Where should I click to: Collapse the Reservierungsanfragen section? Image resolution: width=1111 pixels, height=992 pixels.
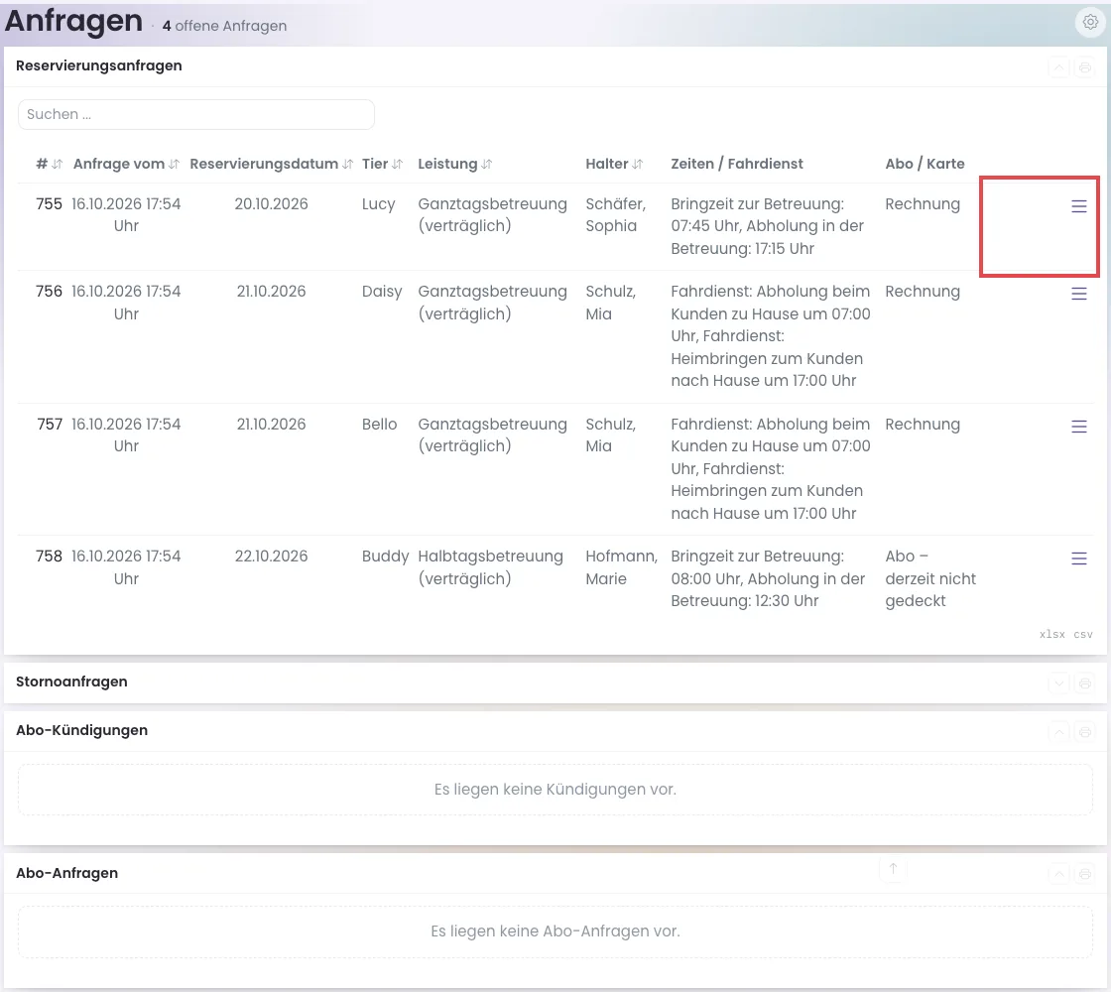pyautogui.click(x=1059, y=68)
